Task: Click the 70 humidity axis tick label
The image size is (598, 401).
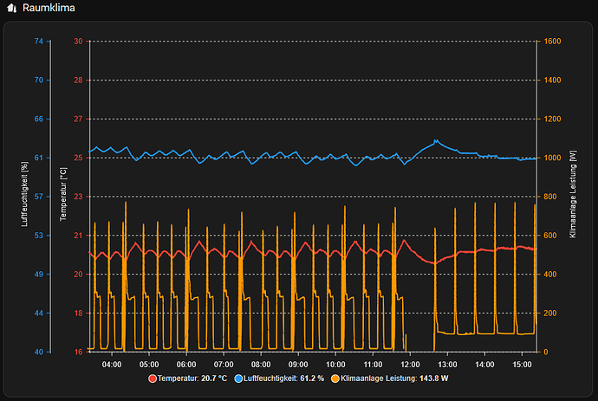Action: click(39, 80)
